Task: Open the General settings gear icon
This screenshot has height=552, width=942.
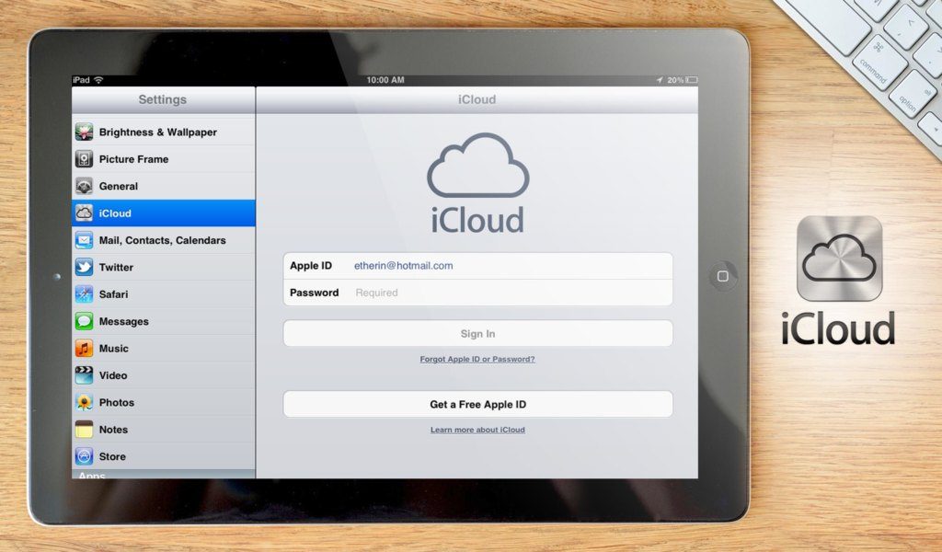Action: pos(85,186)
